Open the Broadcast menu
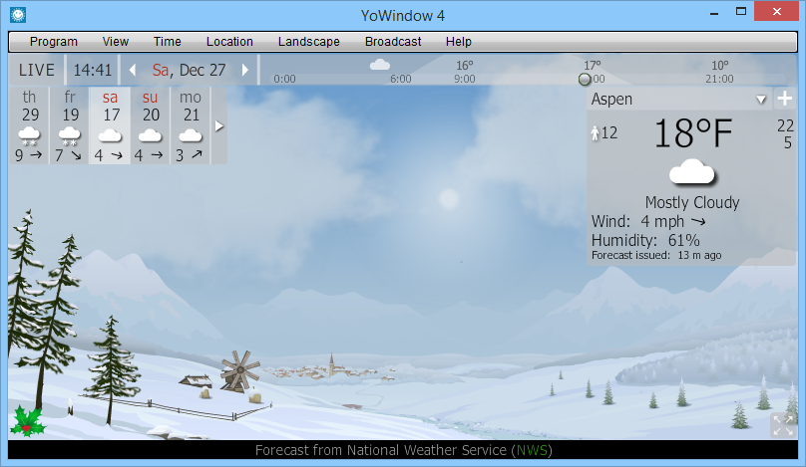This screenshot has height=467, width=806. point(393,42)
